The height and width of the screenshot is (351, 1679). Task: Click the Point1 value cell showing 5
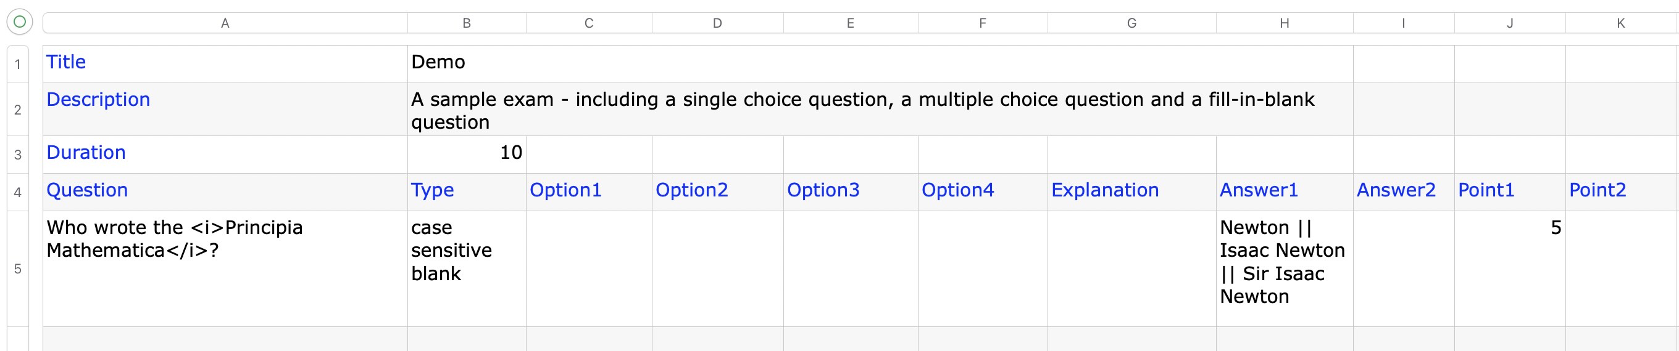1509,268
